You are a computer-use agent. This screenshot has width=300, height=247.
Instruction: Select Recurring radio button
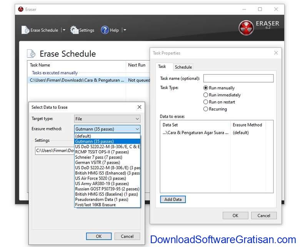point(205,109)
